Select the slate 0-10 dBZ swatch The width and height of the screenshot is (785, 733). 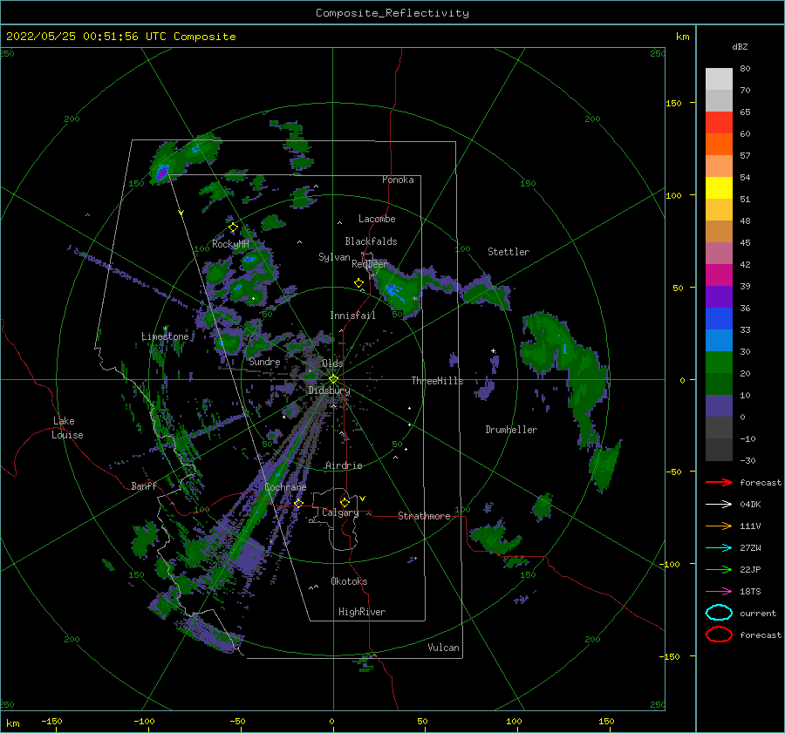pyautogui.click(x=719, y=406)
